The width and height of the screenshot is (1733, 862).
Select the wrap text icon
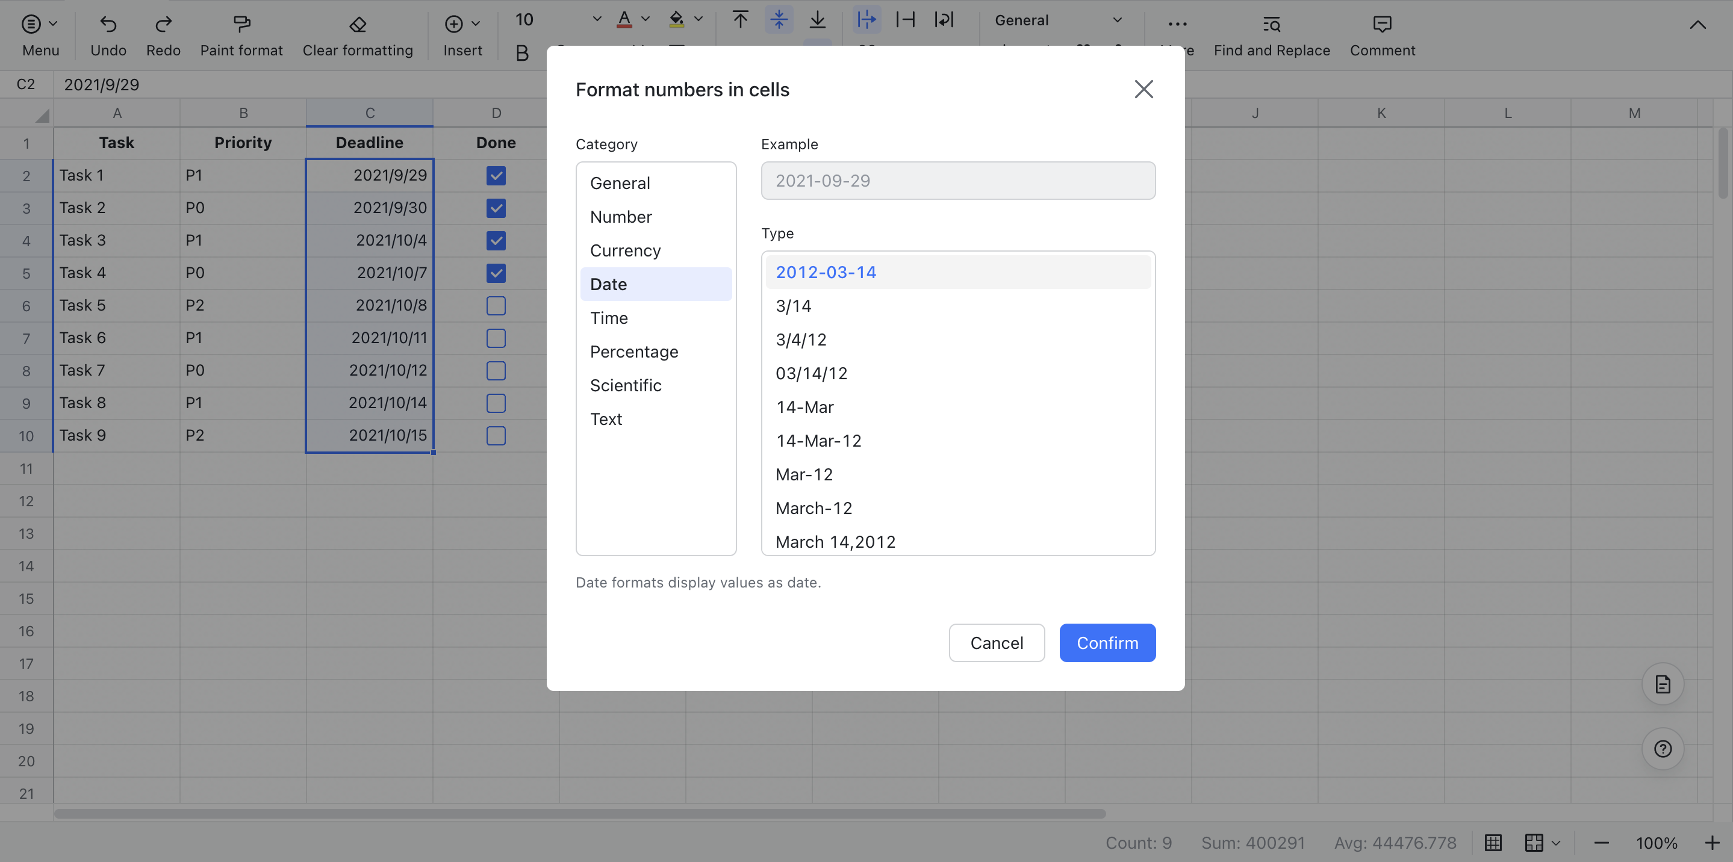(x=944, y=19)
